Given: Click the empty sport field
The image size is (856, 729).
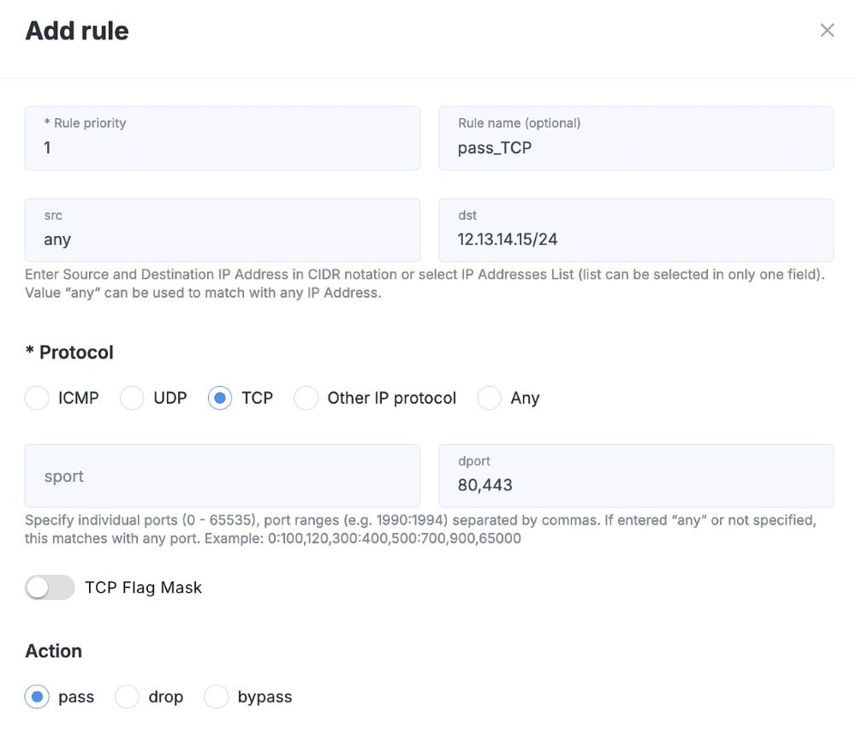Looking at the screenshot, I should click(223, 477).
